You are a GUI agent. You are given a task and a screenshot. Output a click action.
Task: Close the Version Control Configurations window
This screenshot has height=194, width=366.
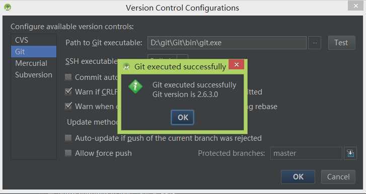[x=356, y=6]
